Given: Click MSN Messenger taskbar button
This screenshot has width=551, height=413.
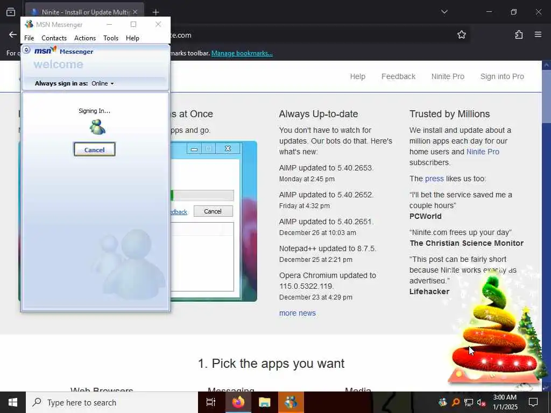Looking at the screenshot, I should pos(291,402).
